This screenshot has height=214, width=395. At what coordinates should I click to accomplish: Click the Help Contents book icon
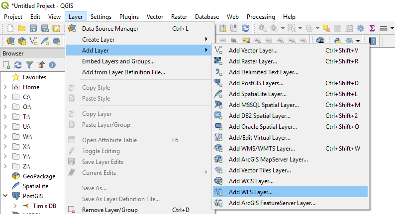coord(372,41)
